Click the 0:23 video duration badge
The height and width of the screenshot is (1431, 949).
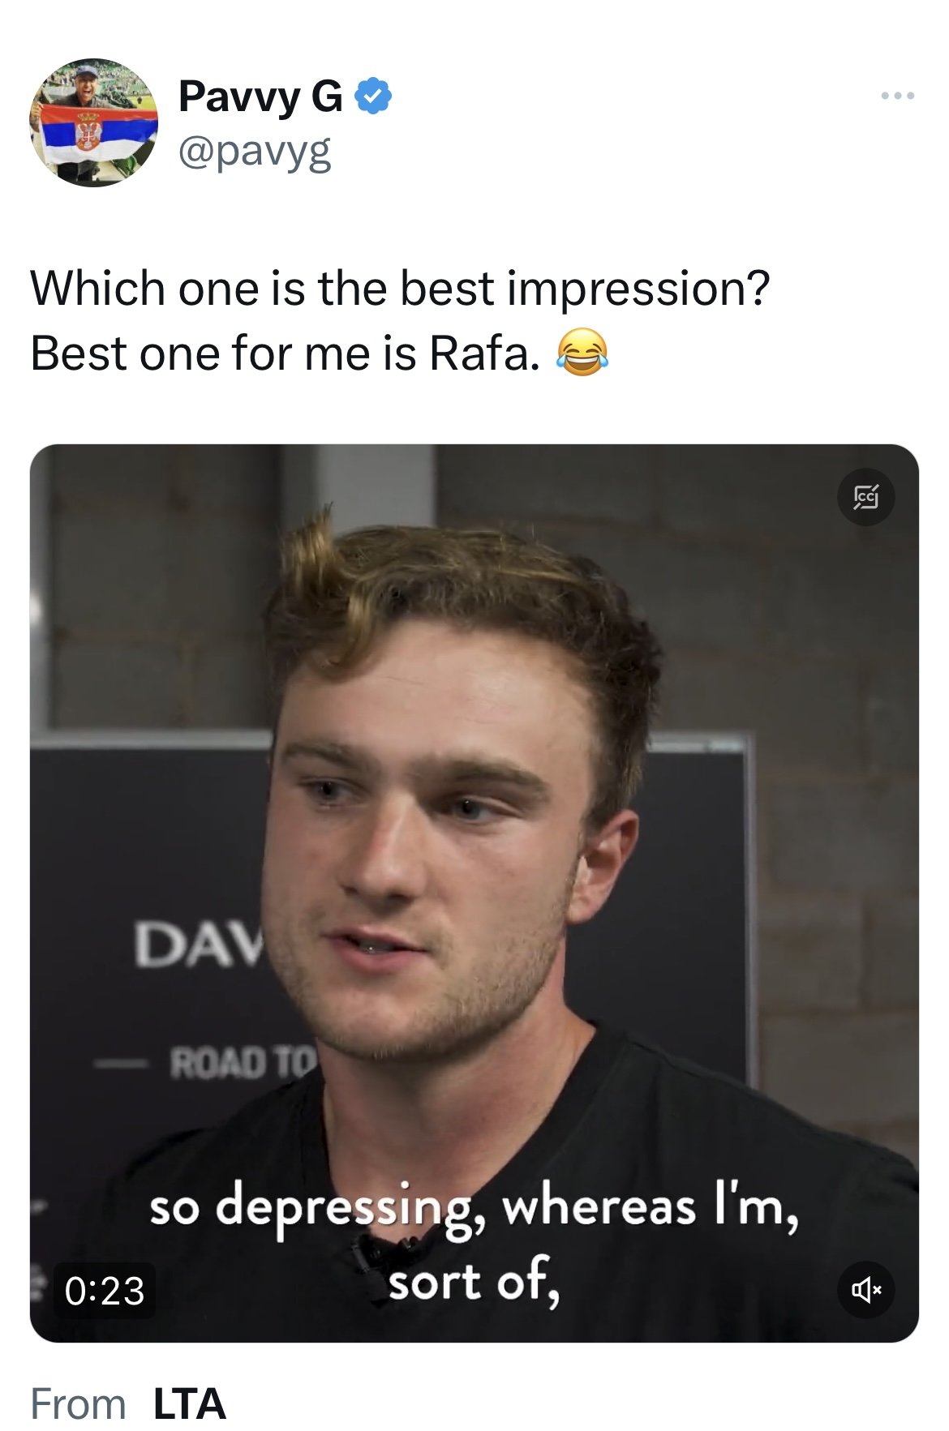(104, 1290)
